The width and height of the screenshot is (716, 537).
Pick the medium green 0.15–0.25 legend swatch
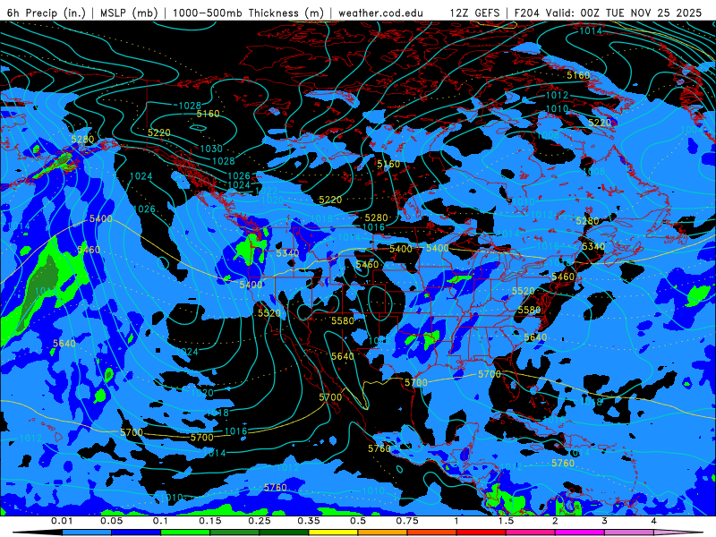(x=234, y=533)
